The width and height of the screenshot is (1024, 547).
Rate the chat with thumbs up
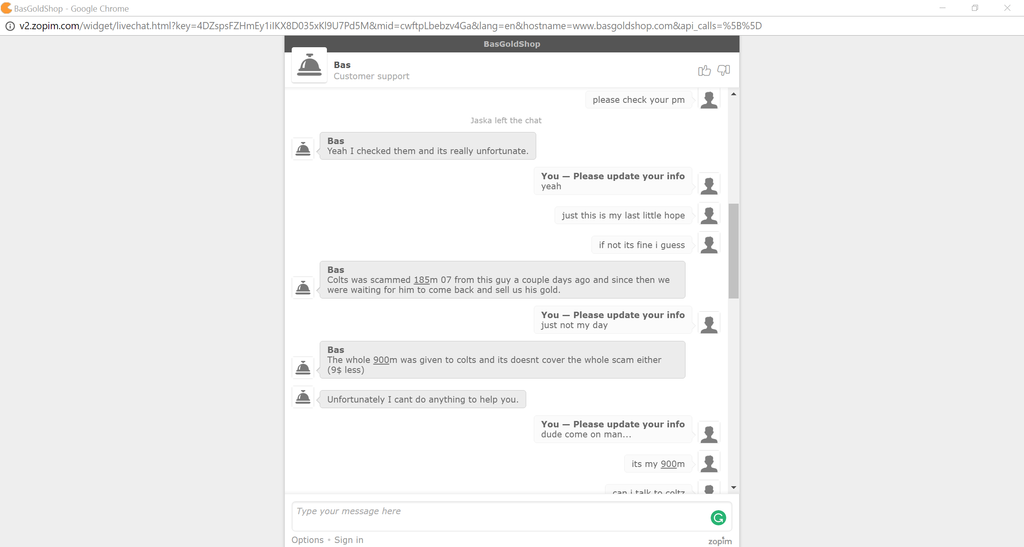tap(704, 70)
